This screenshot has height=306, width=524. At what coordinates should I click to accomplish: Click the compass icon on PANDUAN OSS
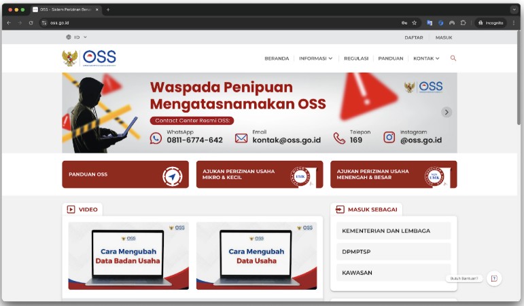point(173,176)
